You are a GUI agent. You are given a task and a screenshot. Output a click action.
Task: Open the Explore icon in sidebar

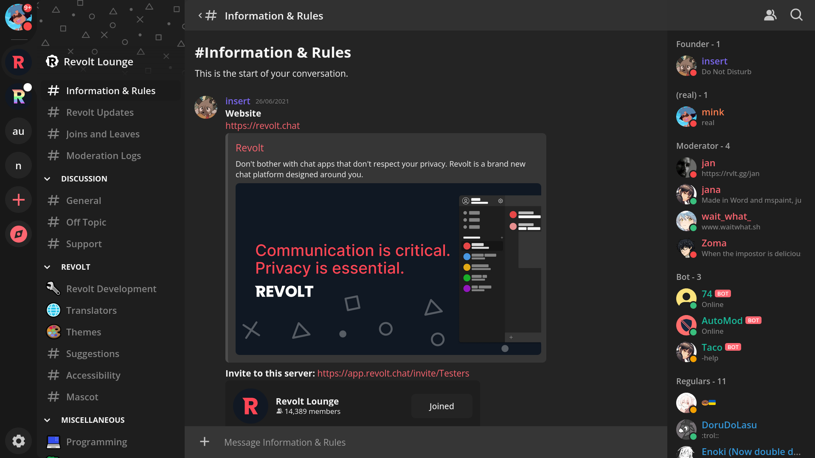click(19, 234)
